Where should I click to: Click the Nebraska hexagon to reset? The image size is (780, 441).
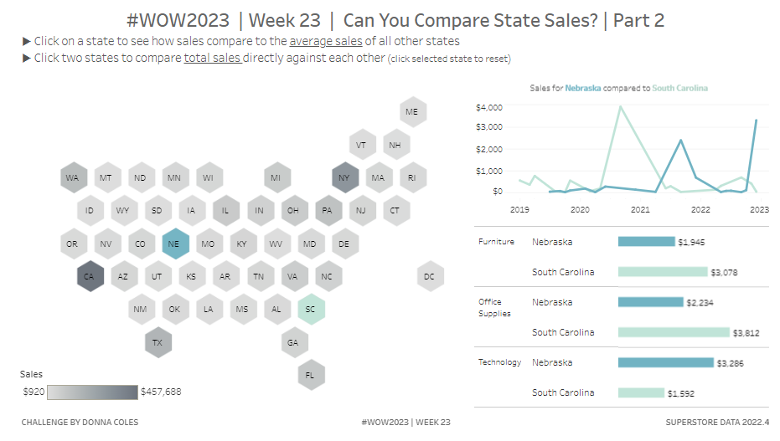coord(174,244)
